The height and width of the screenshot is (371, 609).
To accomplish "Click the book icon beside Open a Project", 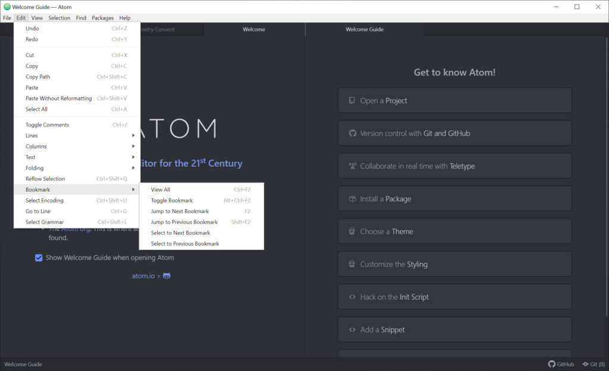I will pyautogui.click(x=352, y=101).
